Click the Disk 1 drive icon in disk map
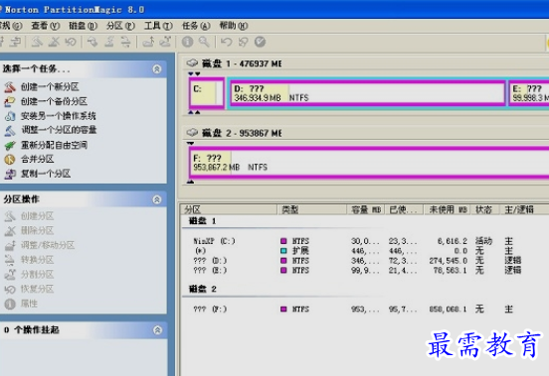 pyautogui.click(x=192, y=63)
